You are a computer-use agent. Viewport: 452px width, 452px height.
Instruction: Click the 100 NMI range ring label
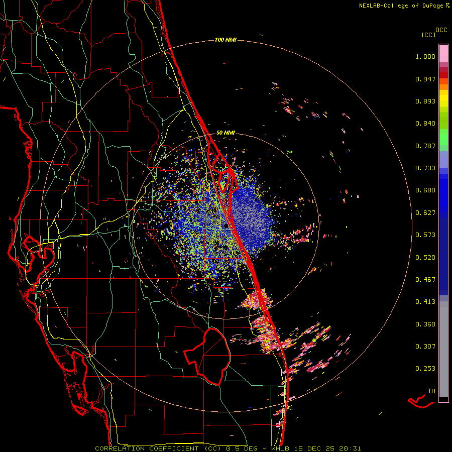coord(225,40)
